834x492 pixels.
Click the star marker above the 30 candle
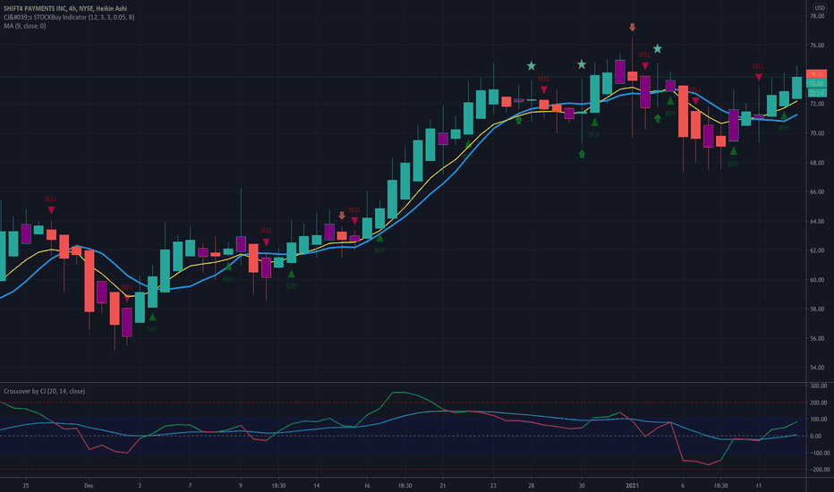tap(582, 64)
